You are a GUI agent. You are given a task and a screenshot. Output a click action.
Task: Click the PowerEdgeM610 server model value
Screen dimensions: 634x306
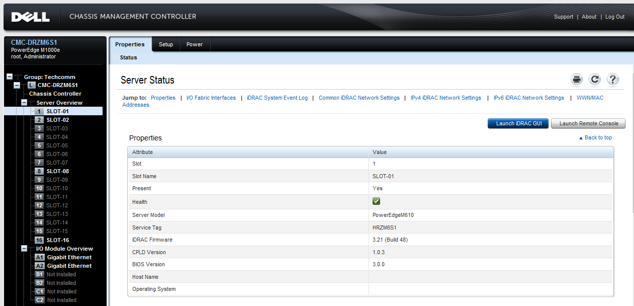[x=393, y=215]
